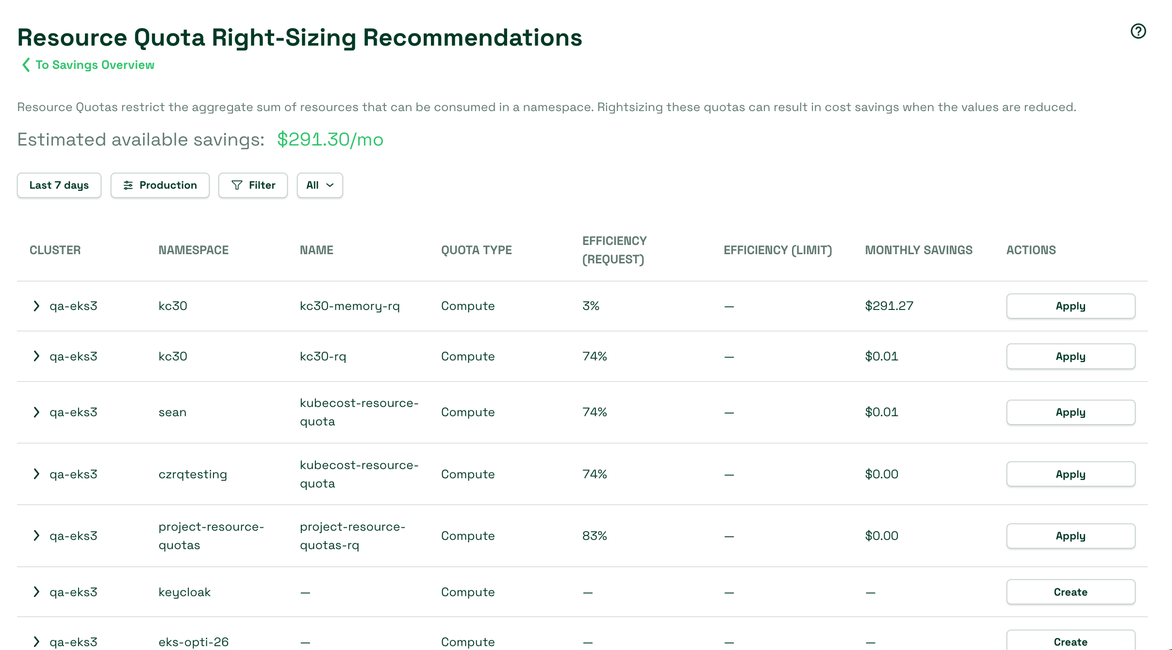This screenshot has width=1172, height=650.
Task: Click the sliders icon on Production button
Action: click(x=128, y=185)
